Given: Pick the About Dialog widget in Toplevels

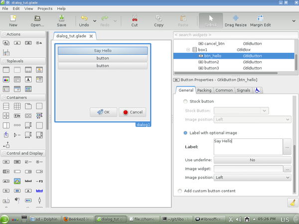Looking at the screenshot, I should (x=39, y=70).
